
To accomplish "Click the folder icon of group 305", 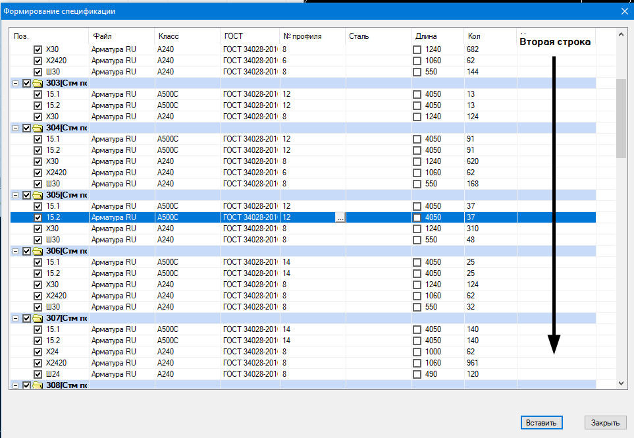I will (38, 195).
